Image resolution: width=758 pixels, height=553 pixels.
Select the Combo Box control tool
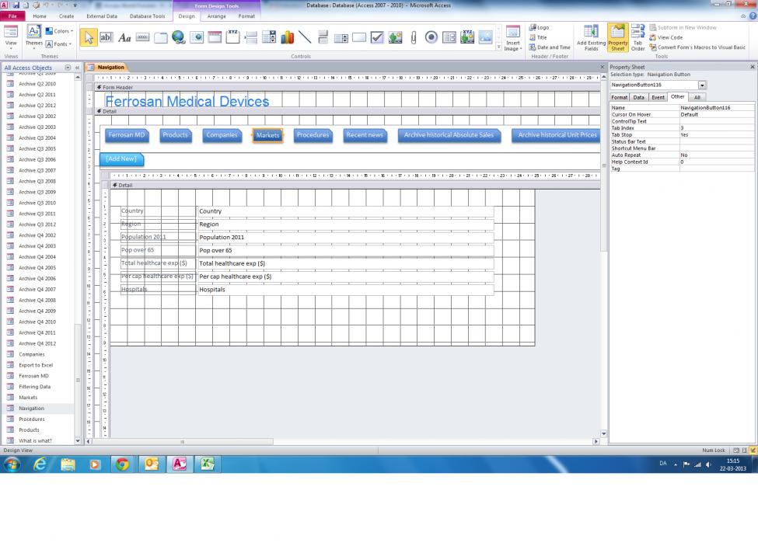click(269, 38)
